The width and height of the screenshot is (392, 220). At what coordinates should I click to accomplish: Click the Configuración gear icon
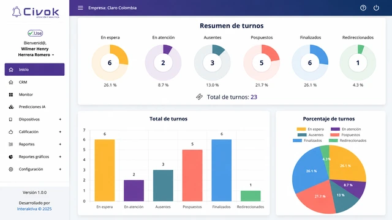click(x=11, y=169)
